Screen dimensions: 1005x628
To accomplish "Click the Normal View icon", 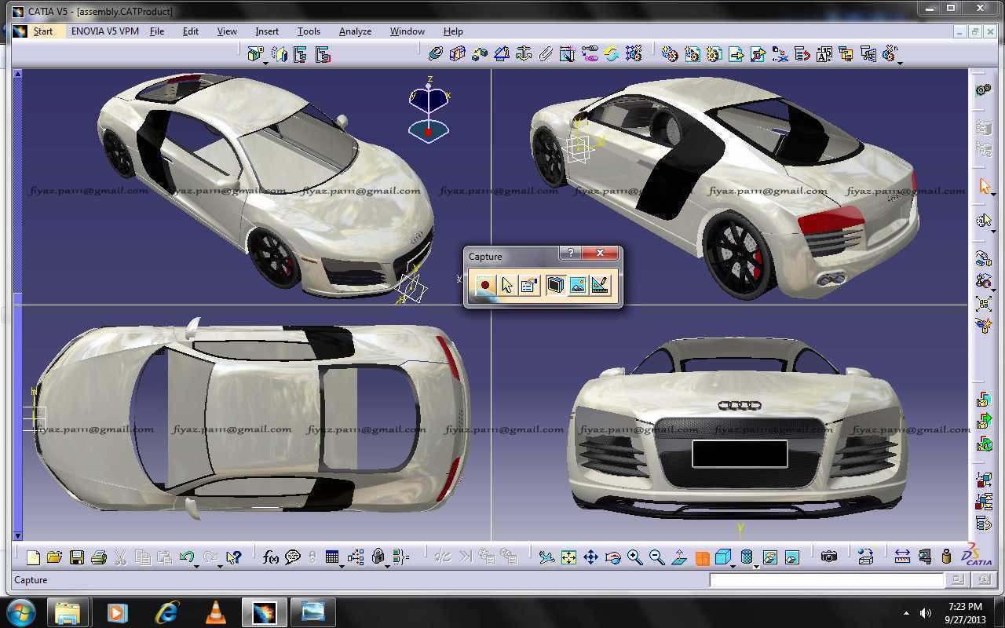I will click(679, 557).
